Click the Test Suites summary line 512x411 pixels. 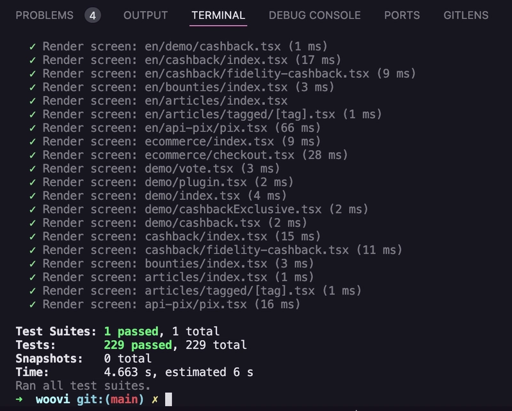tap(118, 331)
